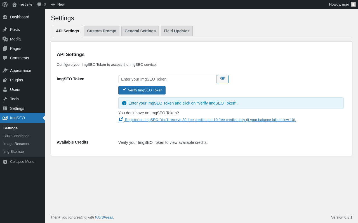Click the Media icon in sidebar
358x223 pixels.
coord(5,39)
